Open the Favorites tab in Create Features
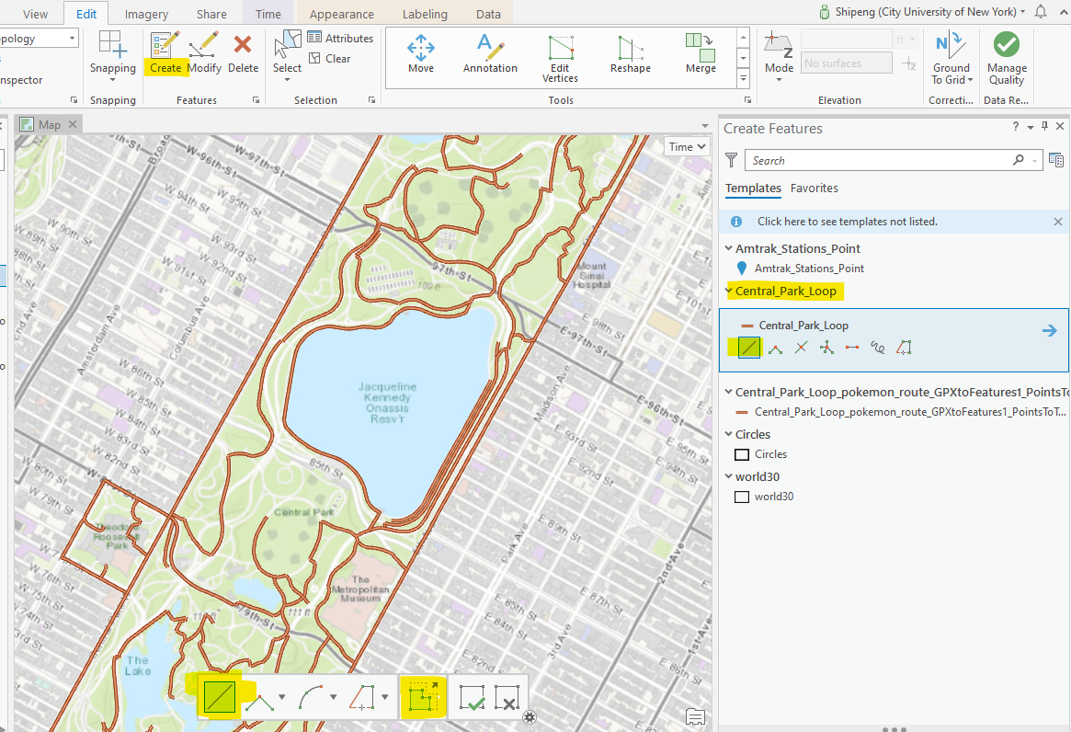 point(814,189)
